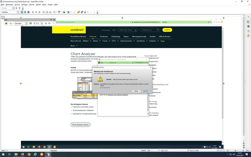Click the Filter wand icon in Bild toolbar
This screenshot has height=157, width=251.
pos(11,23)
